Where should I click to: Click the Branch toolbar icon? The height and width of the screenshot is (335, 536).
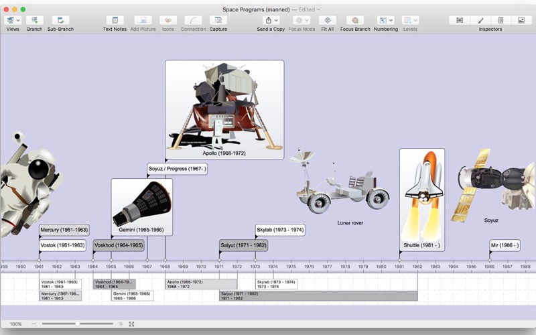pyautogui.click(x=34, y=21)
